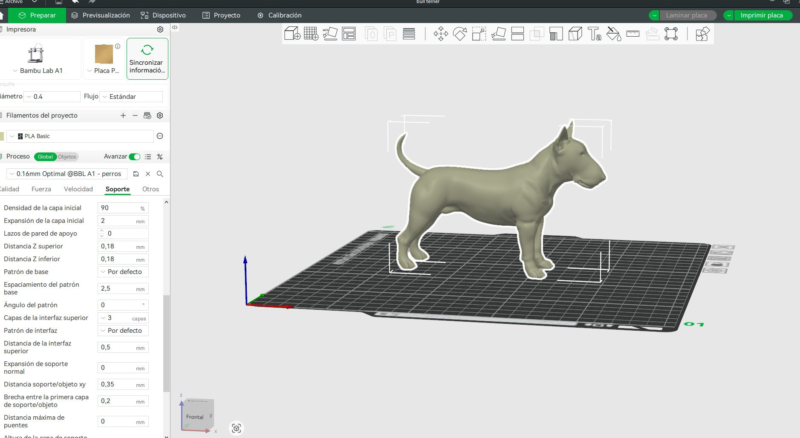Discard preset changes with the X icon
800x438 pixels.
click(148, 174)
